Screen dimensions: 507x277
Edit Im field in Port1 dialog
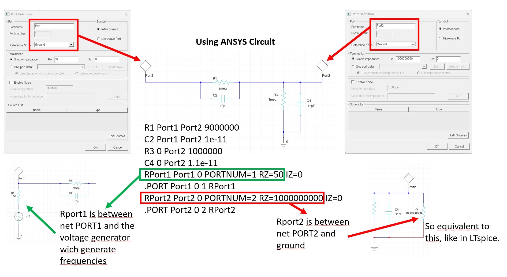[107, 59]
